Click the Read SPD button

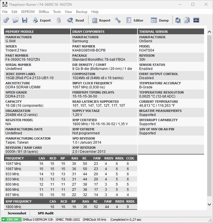76,20
